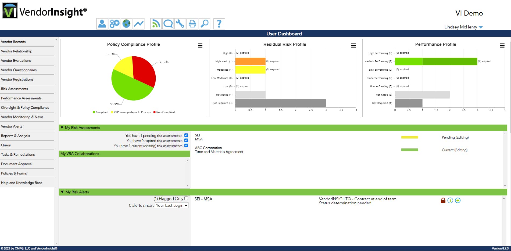
Task: Open the user profile toolbar icon
Action: [102, 24]
